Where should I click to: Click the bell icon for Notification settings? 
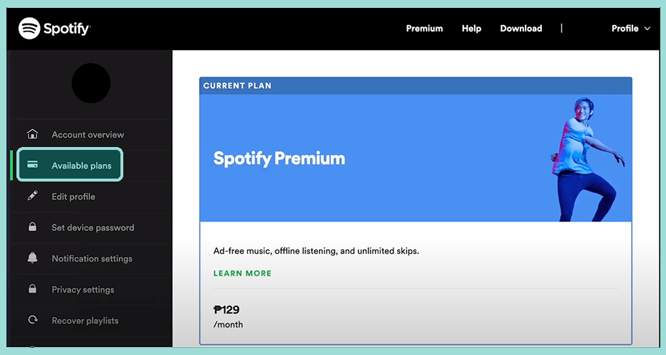pyautogui.click(x=32, y=258)
